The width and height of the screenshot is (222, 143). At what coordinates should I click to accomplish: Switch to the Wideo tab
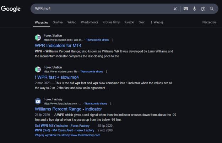(x=72, y=22)
